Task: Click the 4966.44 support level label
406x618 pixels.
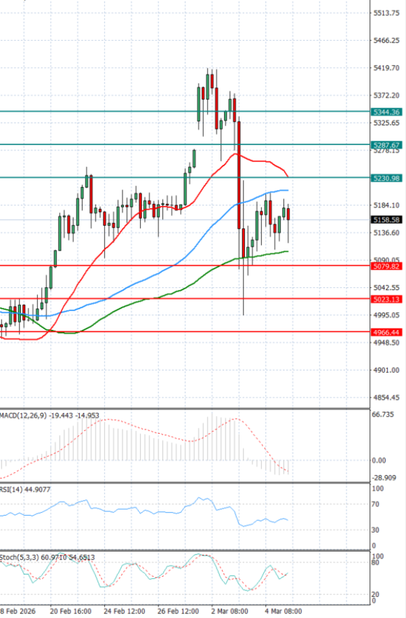Action: tap(387, 332)
